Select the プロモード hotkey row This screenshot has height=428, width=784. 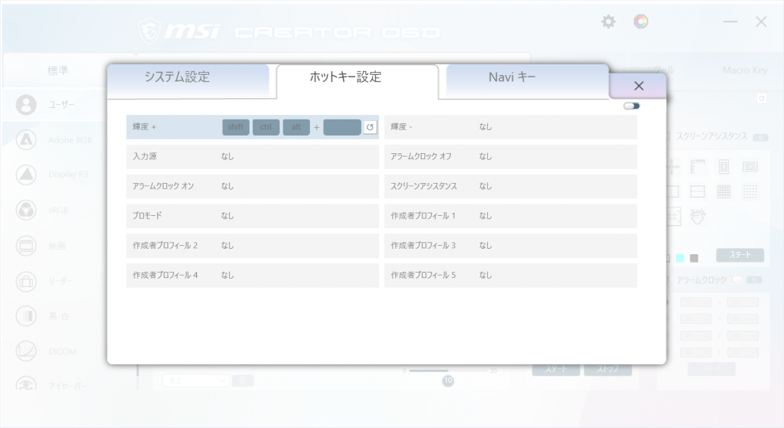pos(253,216)
